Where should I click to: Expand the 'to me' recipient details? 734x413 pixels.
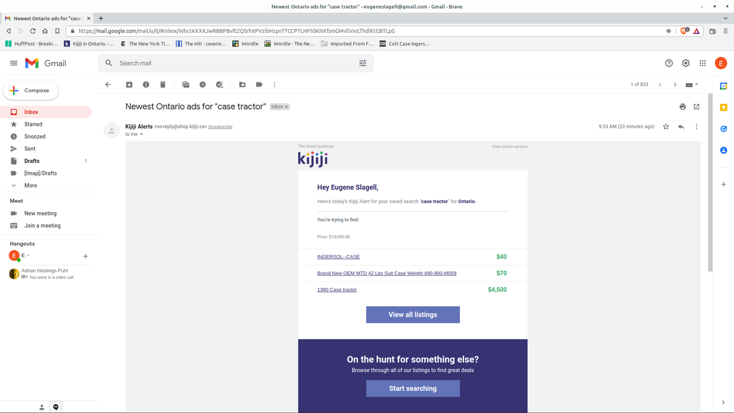pyautogui.click(x=141, y=134)
